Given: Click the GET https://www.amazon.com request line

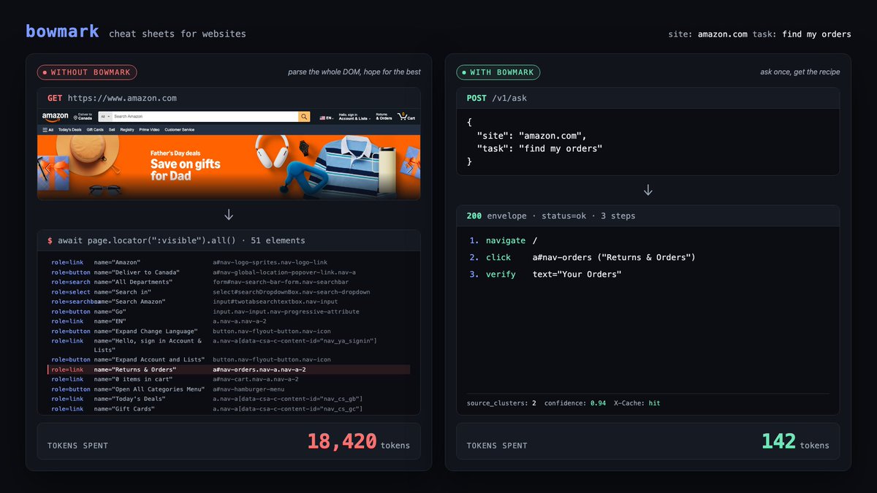Looking at the screenshot, I should pos(112,98).
